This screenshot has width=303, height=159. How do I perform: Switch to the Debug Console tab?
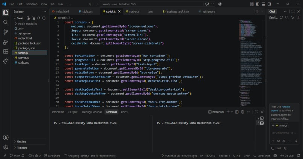(92, 112)
